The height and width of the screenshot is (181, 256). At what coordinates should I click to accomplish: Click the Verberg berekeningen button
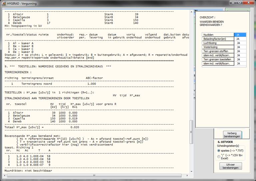point(232,135)
